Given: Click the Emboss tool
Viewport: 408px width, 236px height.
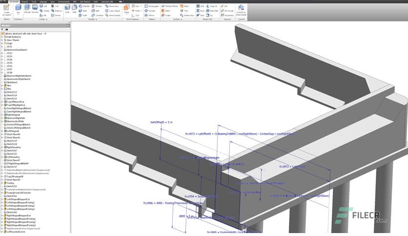Looking at the screenshot, I should coord(57,11).
